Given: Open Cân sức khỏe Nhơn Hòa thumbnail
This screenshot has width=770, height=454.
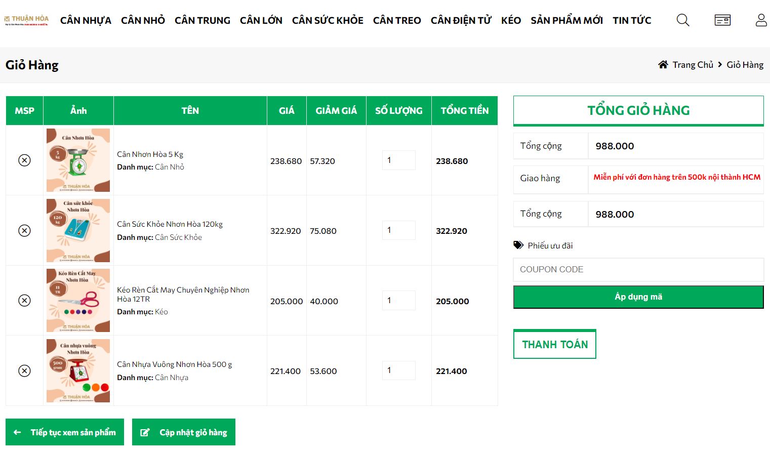Looking at the screenshot, I should (78, 230).
